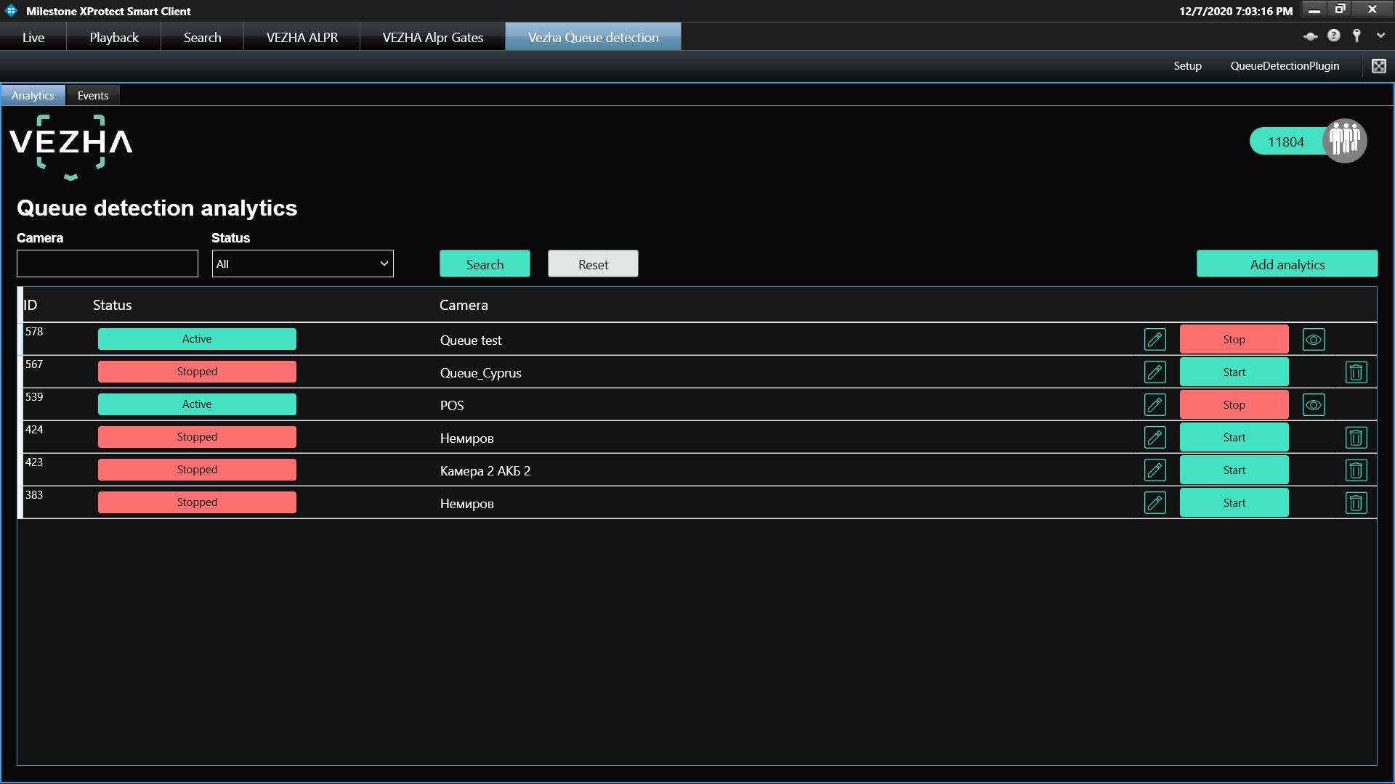Click the Active status of POS
This screenshot has width=1395, height=784.
pyautogui.click(x=197, y=404)
